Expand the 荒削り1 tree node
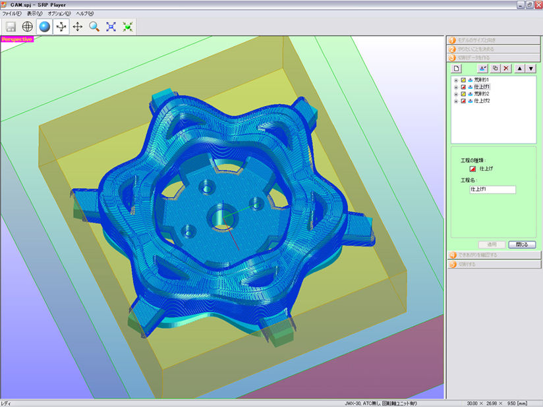Image resolution: width=543 pixels, height=407 pixels. (x=456, y=80)
